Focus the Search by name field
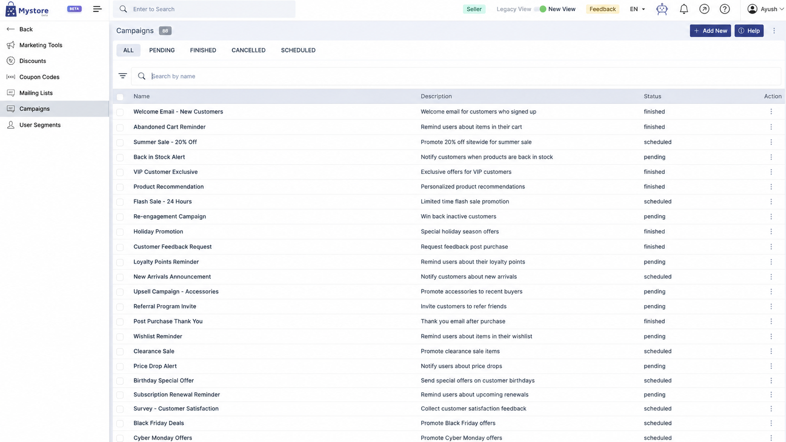 click(x=456, y=76)
